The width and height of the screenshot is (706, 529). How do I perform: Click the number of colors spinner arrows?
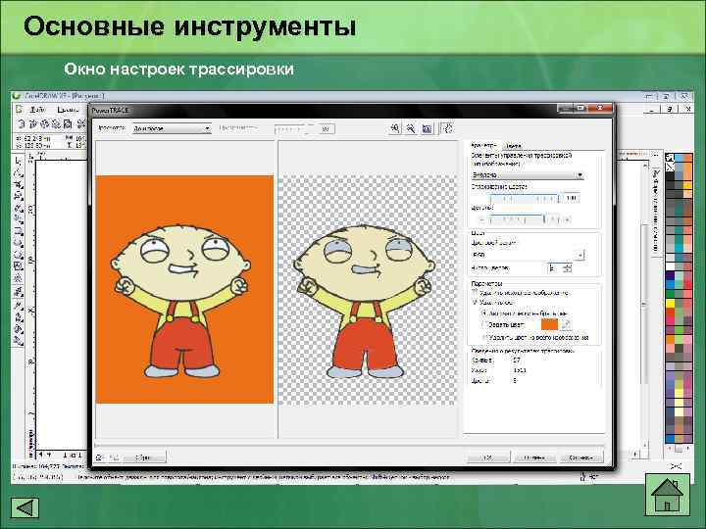[x=567, y=268]
